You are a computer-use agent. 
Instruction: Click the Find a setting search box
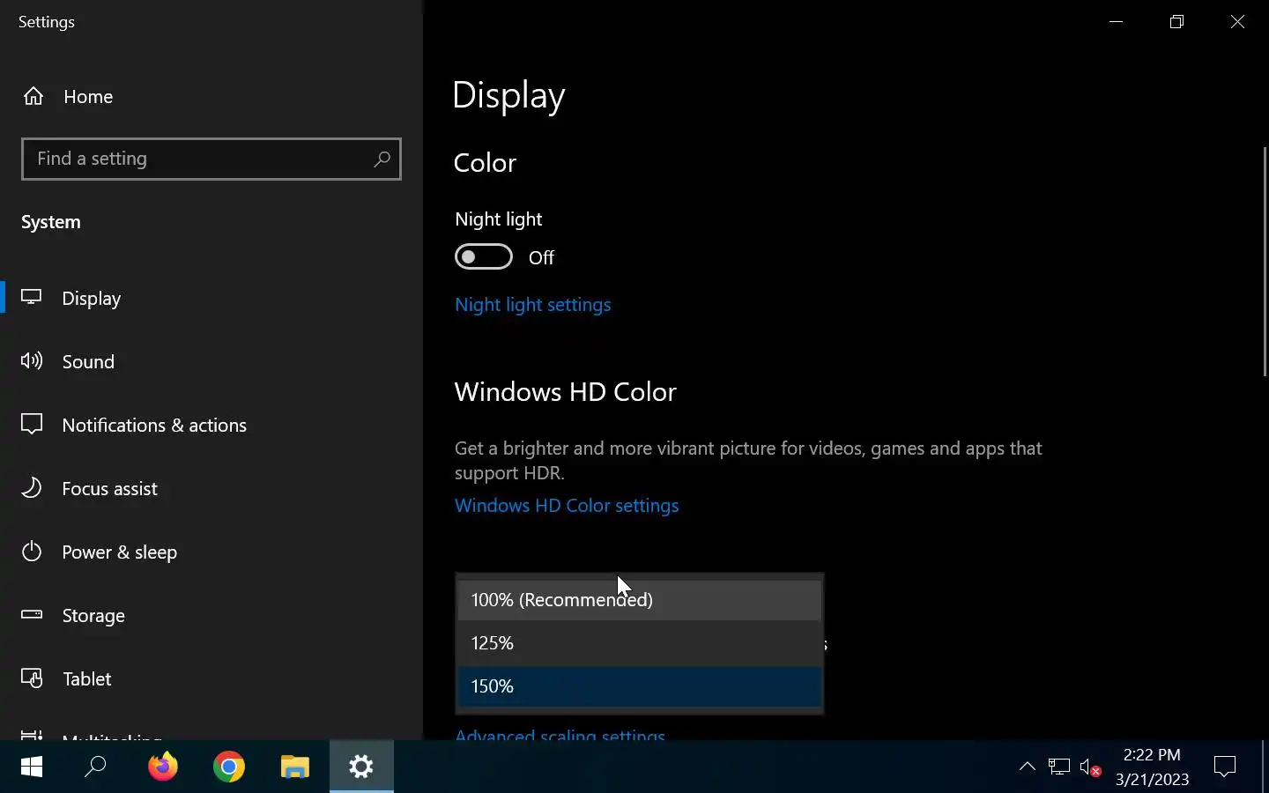[x=211, y=159]
